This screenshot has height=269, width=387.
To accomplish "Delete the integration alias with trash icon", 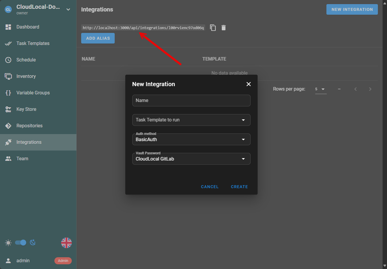I will 224,28.
